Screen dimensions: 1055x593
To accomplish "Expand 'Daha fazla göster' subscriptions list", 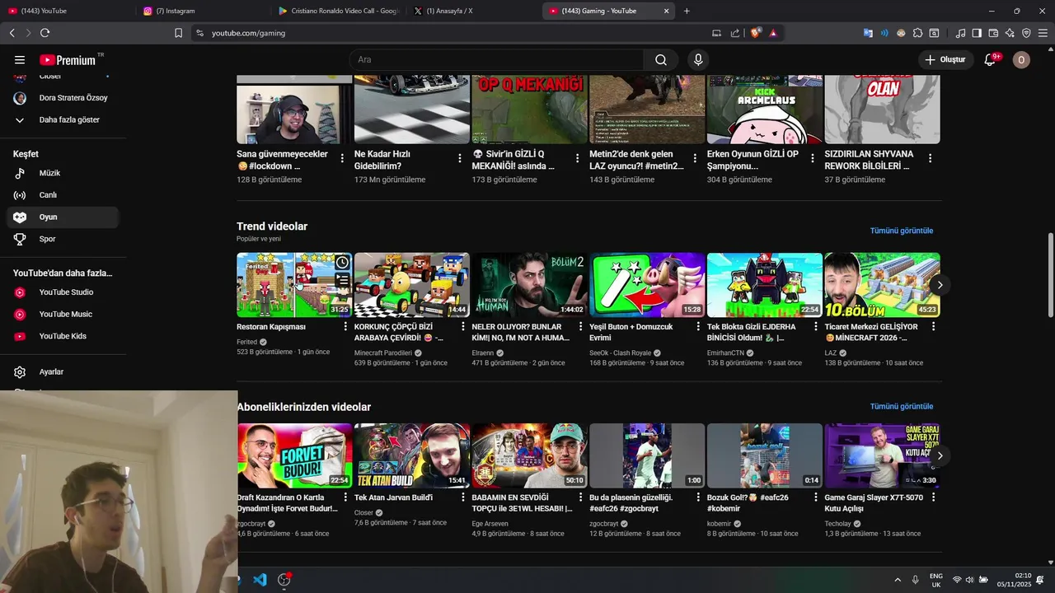I will 63,119.
